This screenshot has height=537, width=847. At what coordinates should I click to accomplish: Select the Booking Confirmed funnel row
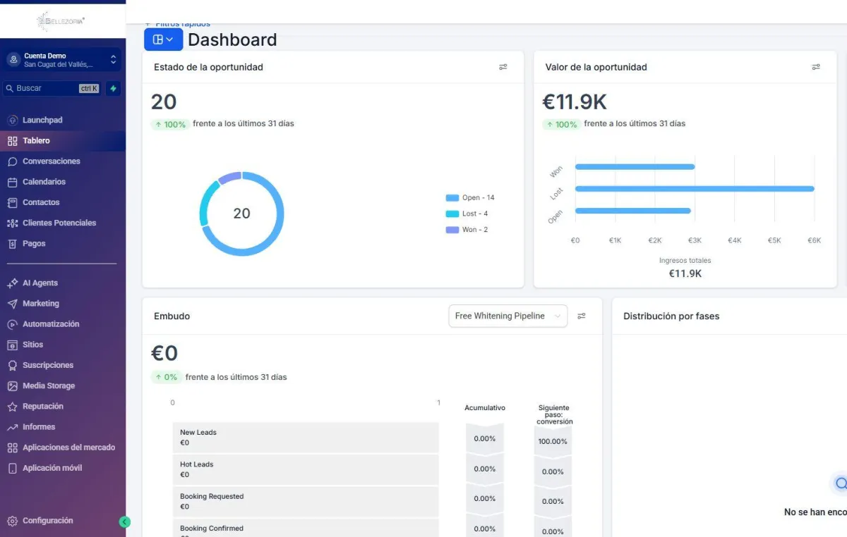(306, 529)
